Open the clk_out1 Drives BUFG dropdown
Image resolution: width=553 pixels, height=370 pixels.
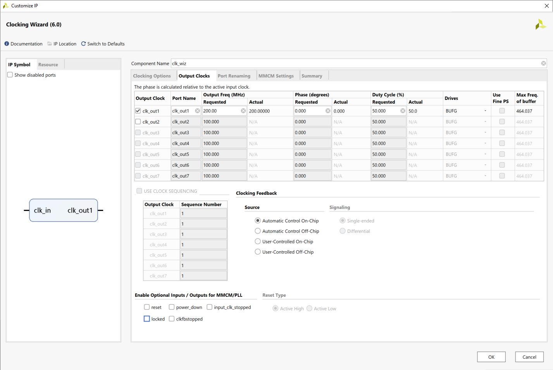(467, 111)
